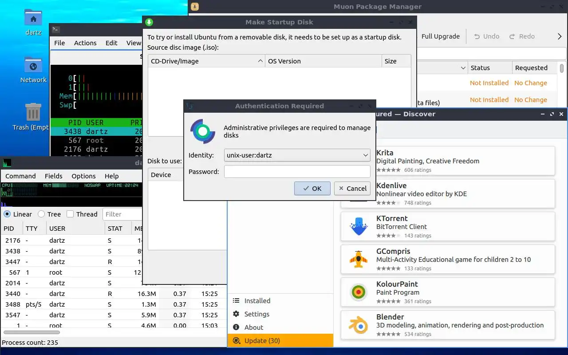Viewport: 568px width, 355px height.
Task: Open the Identity unix-user:dartz dropdown
Action: (297, 155)
